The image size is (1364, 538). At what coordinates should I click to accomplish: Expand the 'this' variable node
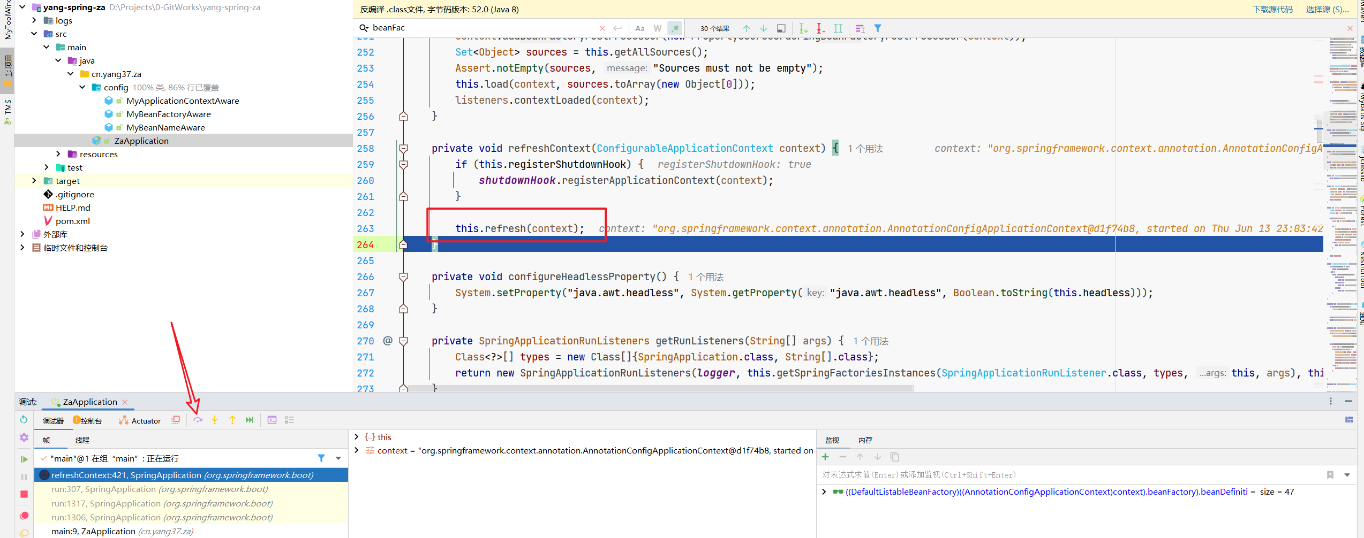pyautogui.click(x=357, y=437)
